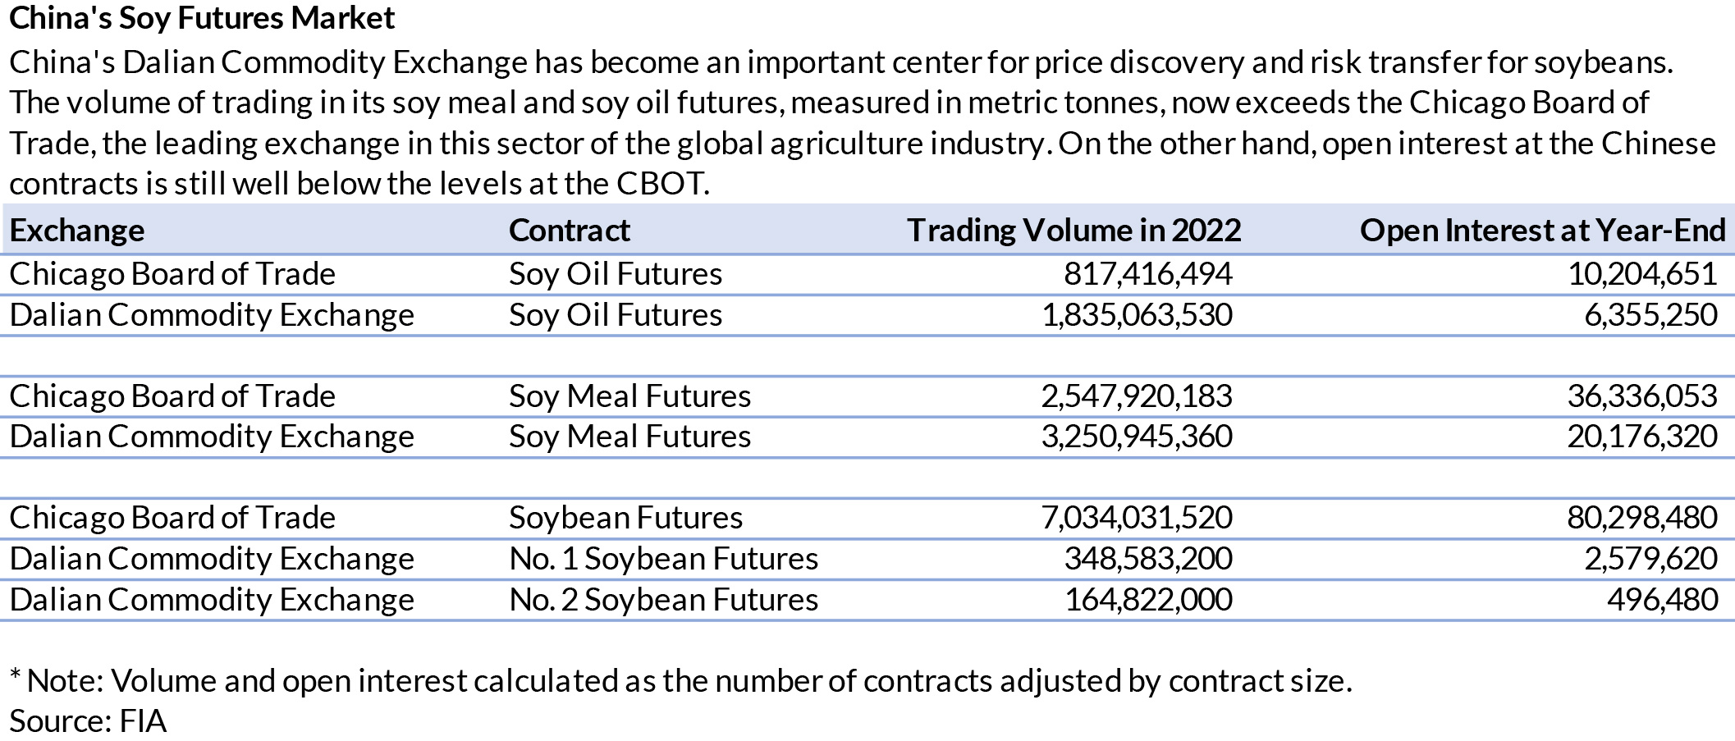
Task: Select CBOT Soy Meal volume 2,547,920,183
Action: pyautogui.click(x=1137, y=396)
